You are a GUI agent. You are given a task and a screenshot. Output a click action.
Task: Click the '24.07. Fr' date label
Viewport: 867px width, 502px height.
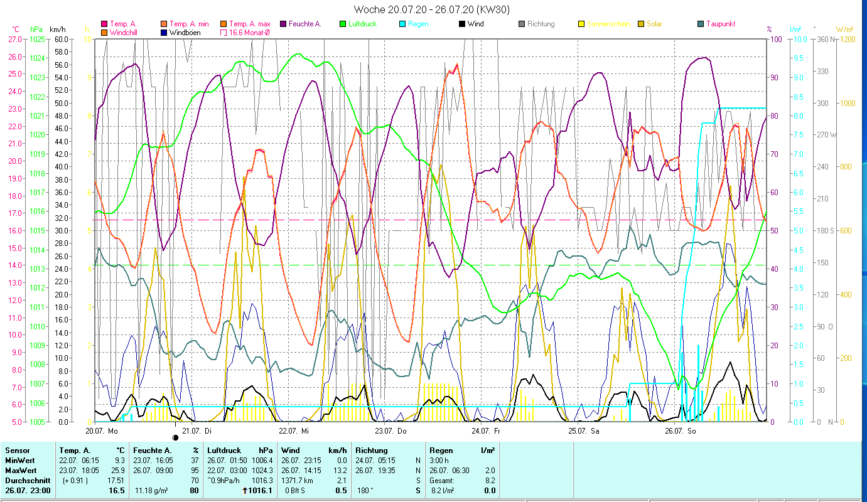point(486,431)
